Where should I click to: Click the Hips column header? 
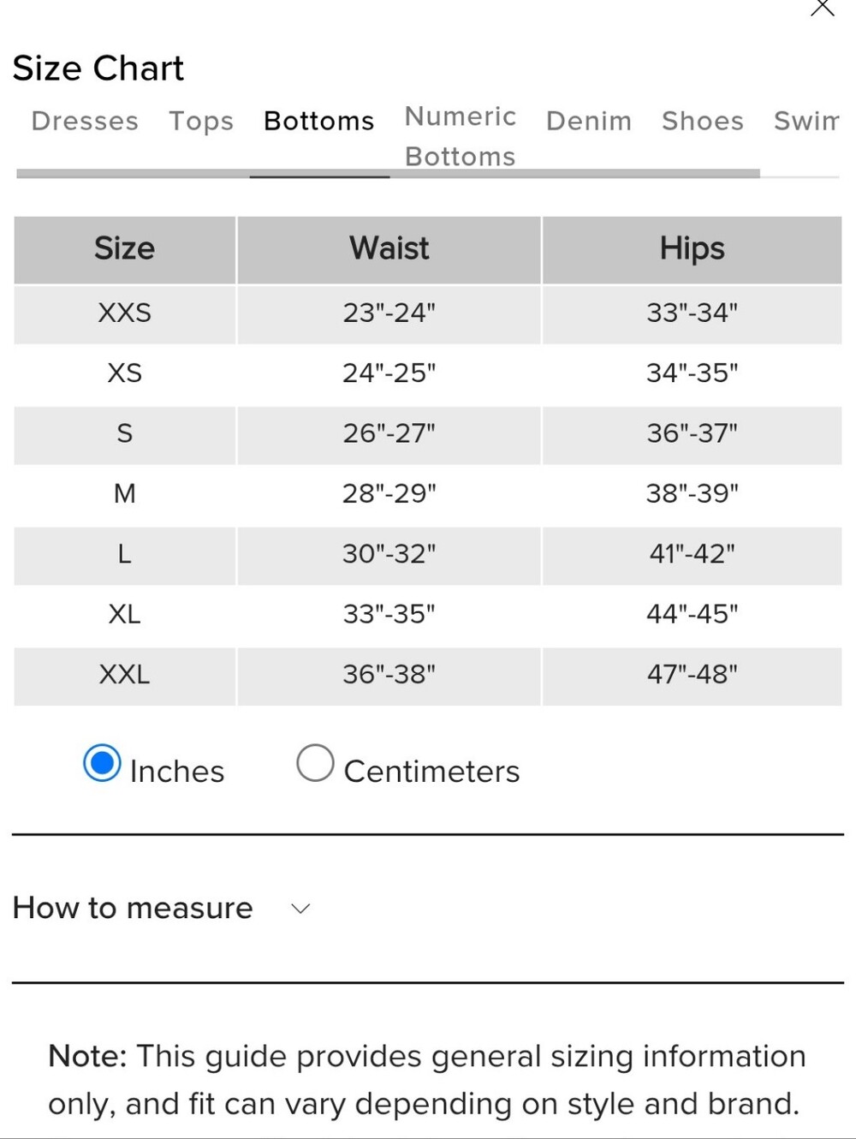693,249
